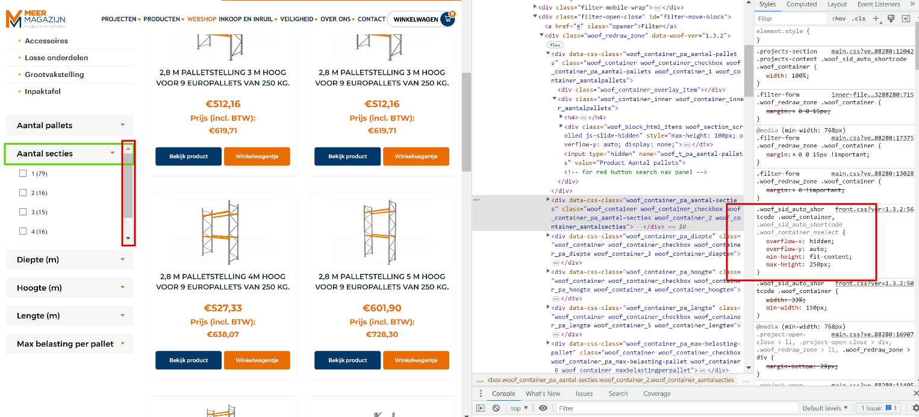
Task: Open the drawer three-dot menu
Action: 481,394
